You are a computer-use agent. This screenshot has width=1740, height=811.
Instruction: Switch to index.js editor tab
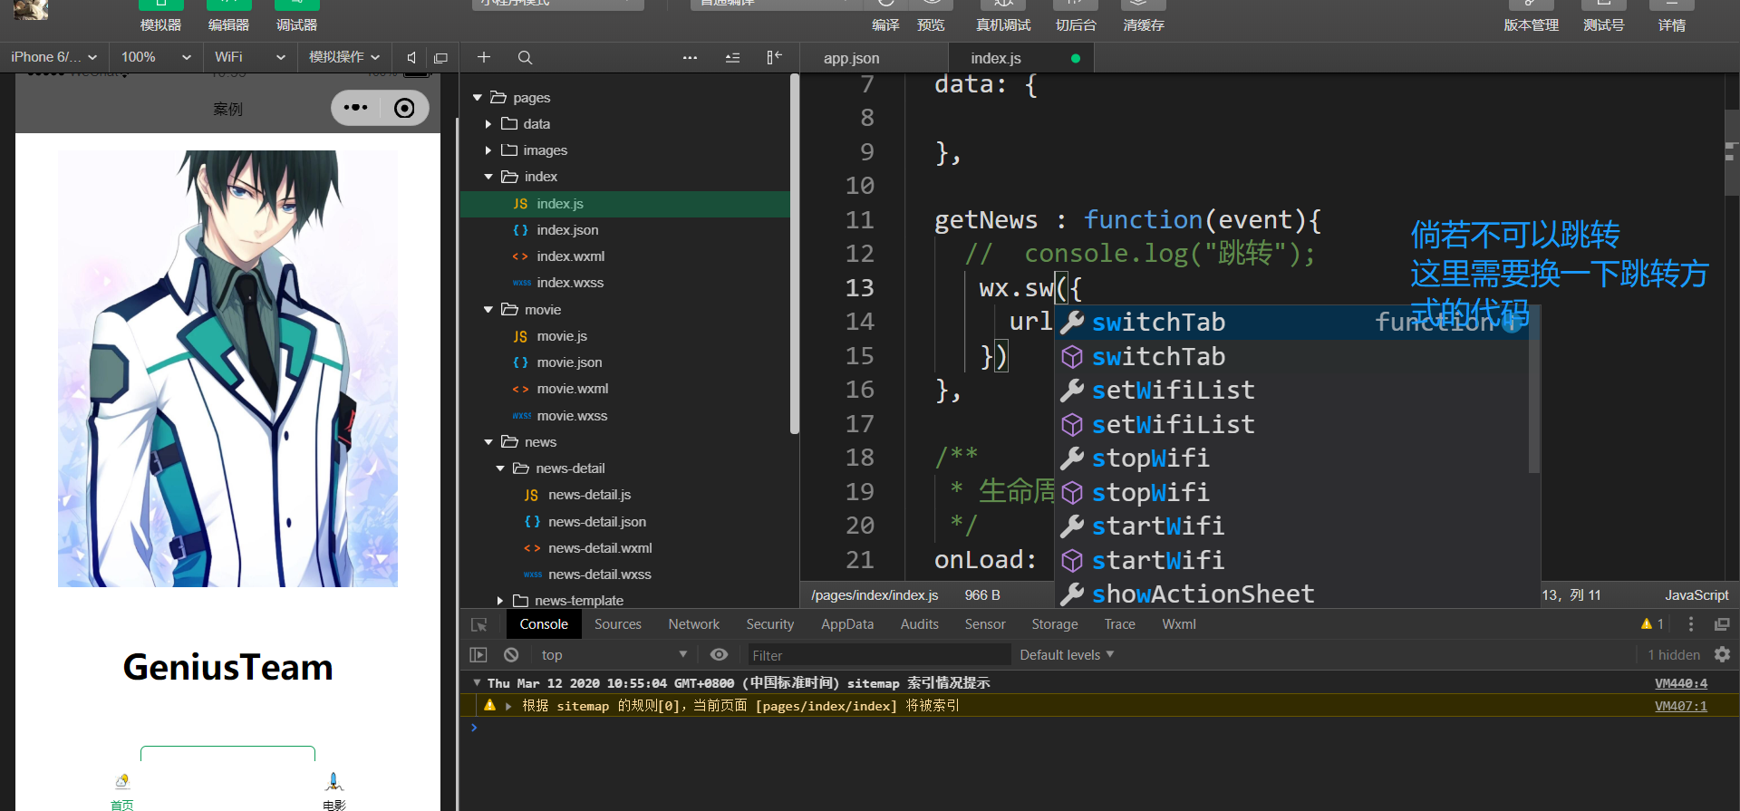click(x=996, y=58)
